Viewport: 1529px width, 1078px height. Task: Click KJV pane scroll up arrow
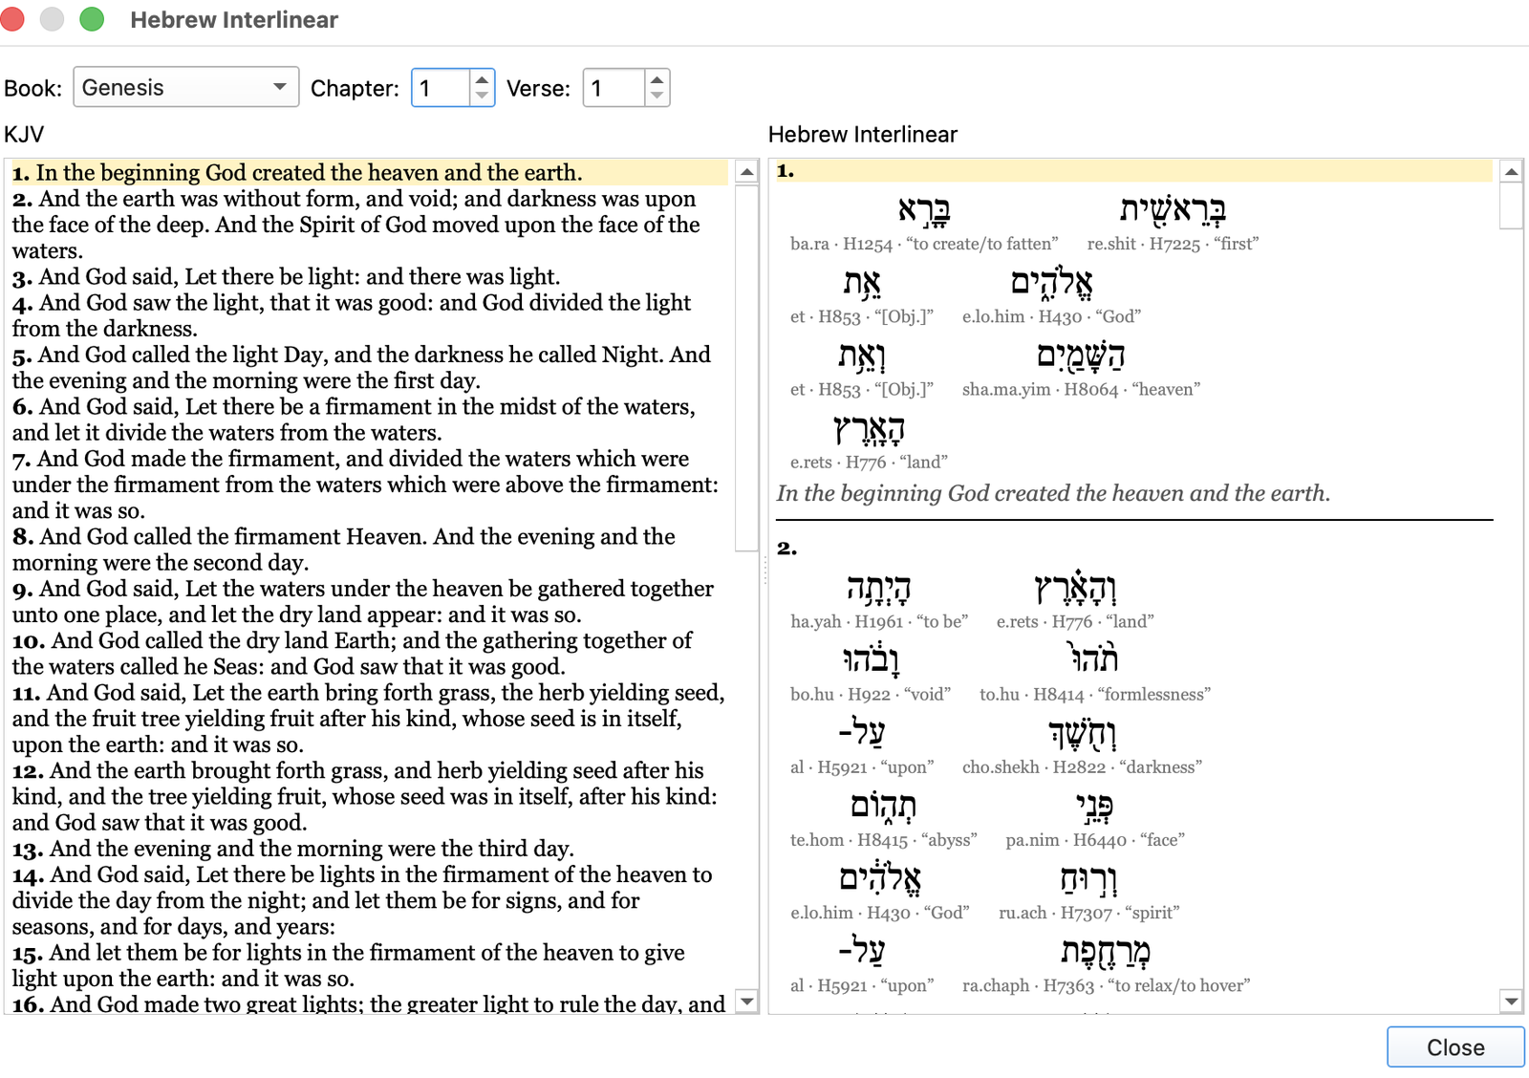pyautogui.click(x=747, y=172)
